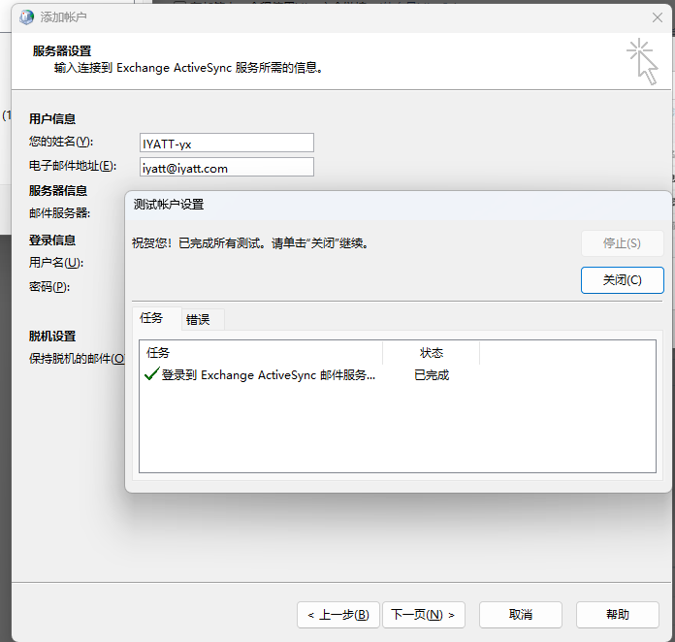This screenshot has height=642, width=675.
Task: Click the 服务器设置 heading
Action: 62,51
